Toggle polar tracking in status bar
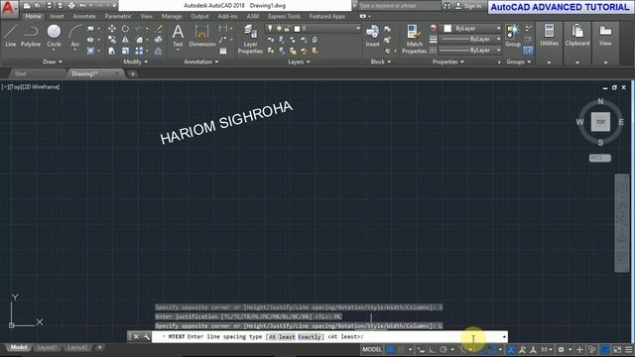This screenshot has height=357, width=635. [444, 349]
